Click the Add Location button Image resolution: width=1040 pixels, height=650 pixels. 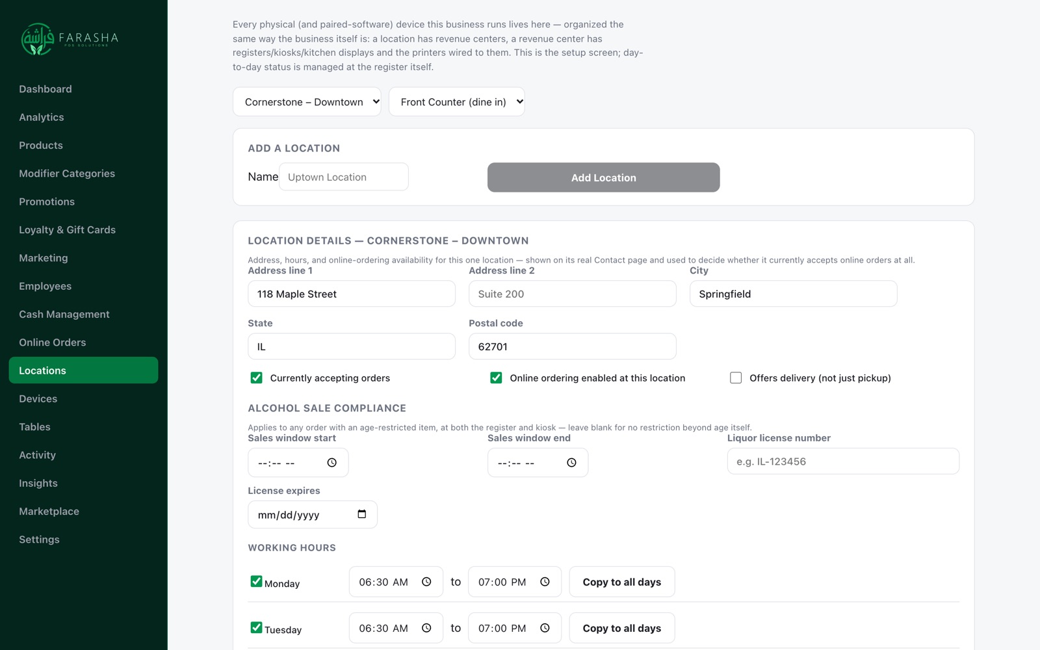pos(604,177)
